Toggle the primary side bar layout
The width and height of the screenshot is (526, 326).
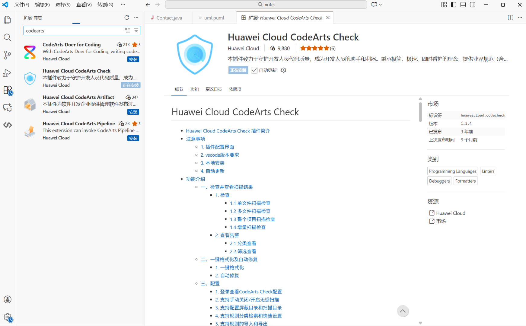[x=454, y=5]
